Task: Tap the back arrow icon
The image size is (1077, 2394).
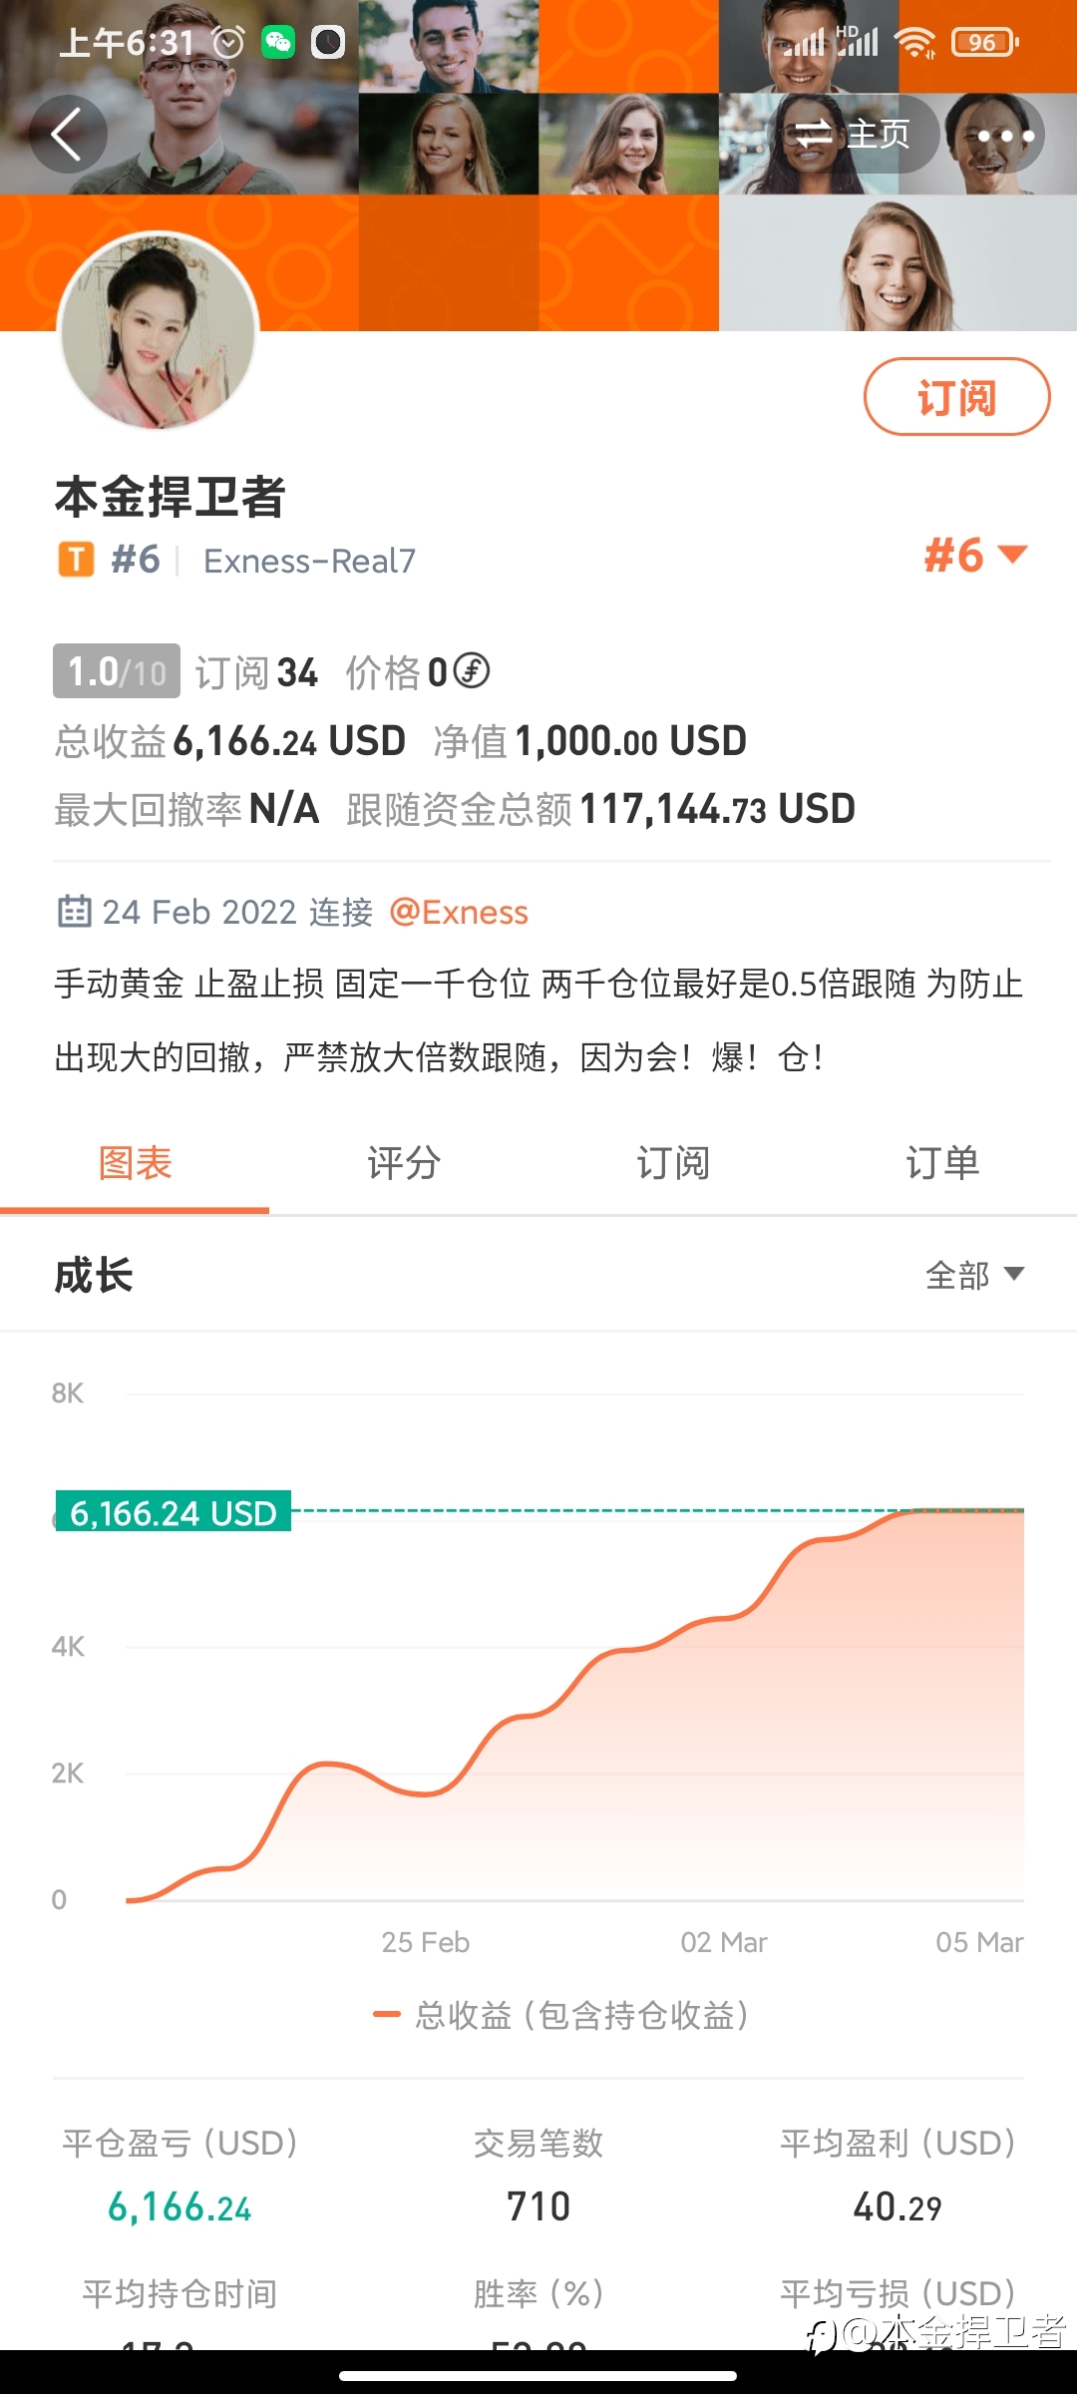Action: click(68, 135)
